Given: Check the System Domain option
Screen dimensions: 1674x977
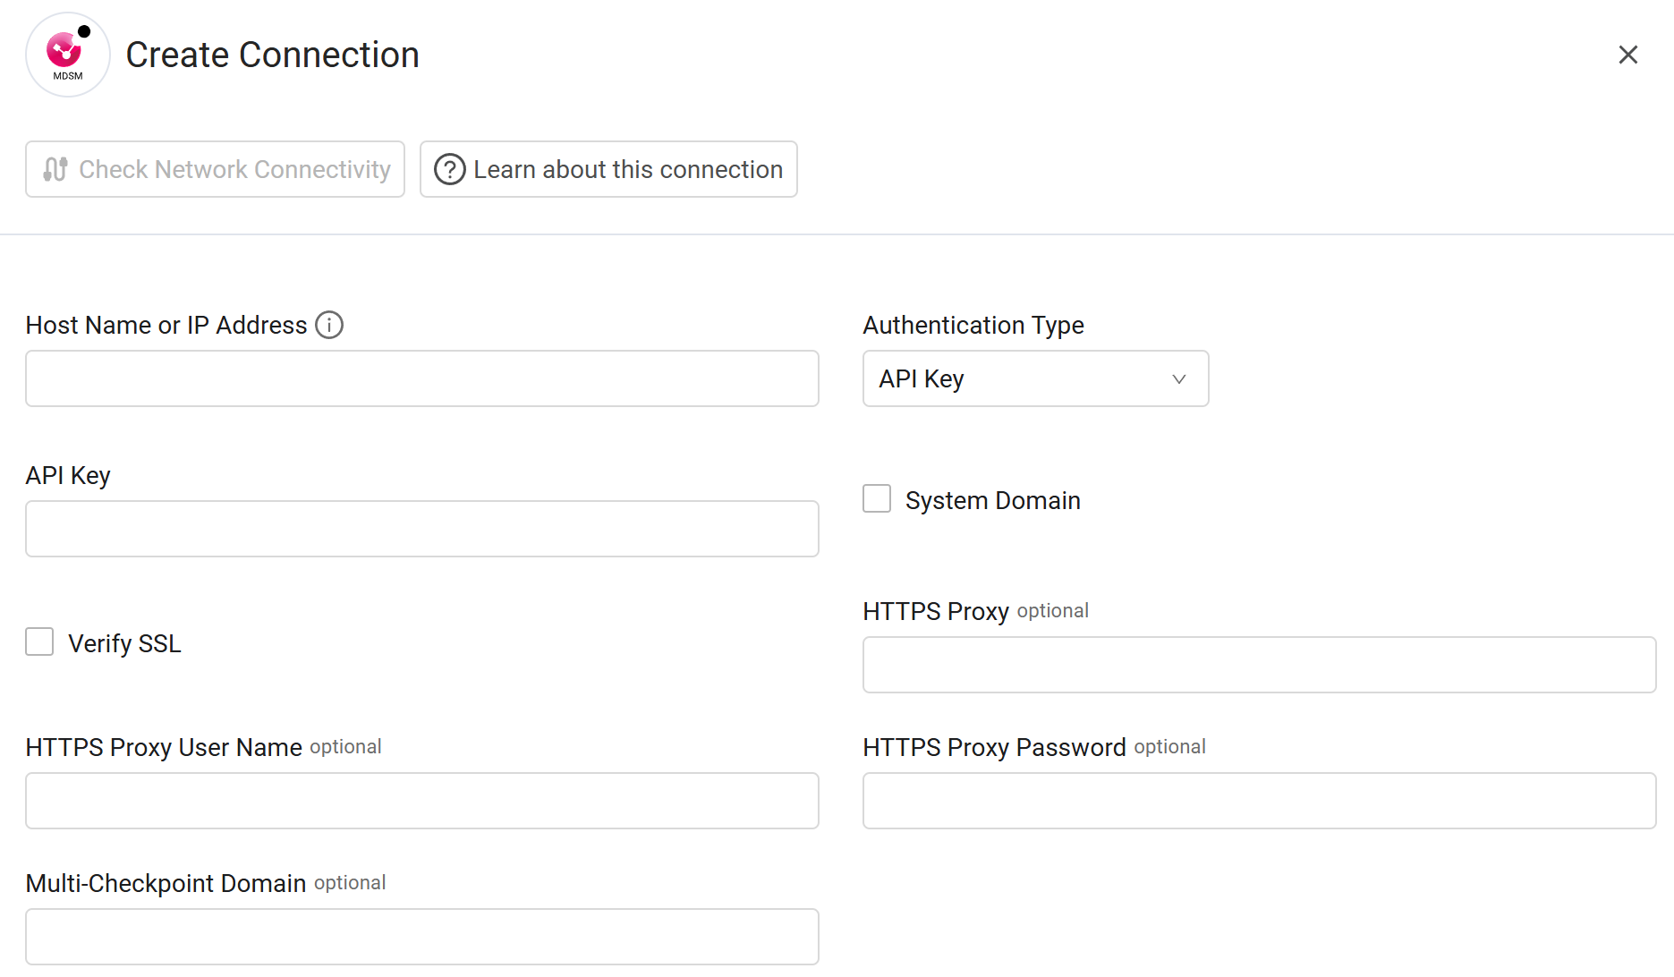Looking at the screenshot, I should click(x=876, y=498).
